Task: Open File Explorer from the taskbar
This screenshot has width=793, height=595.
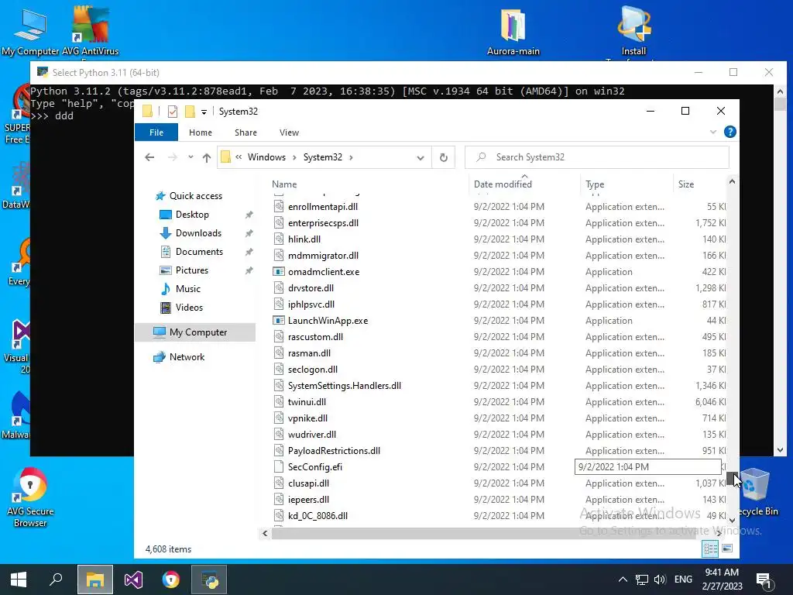Action: 94,580
